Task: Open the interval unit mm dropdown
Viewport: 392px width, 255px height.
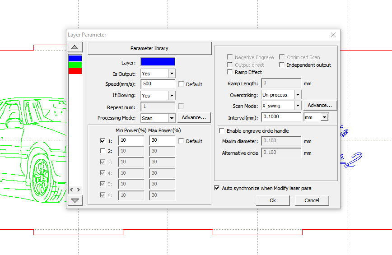Action: coord(324,117)
